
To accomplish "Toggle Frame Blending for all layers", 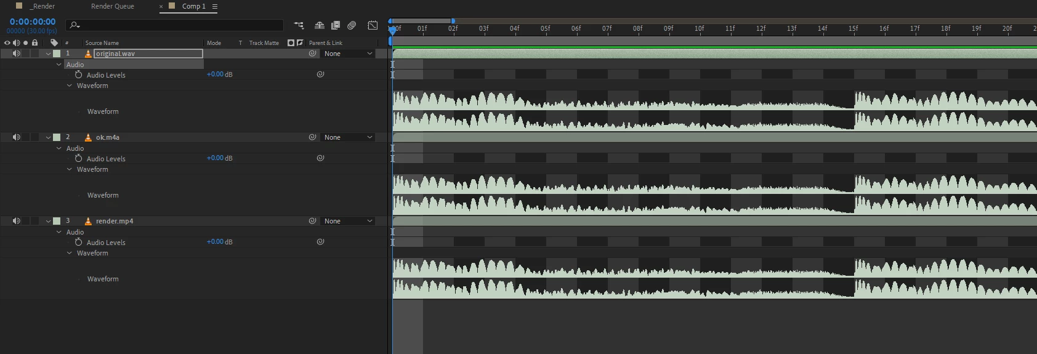I will [x=336, y=25].
